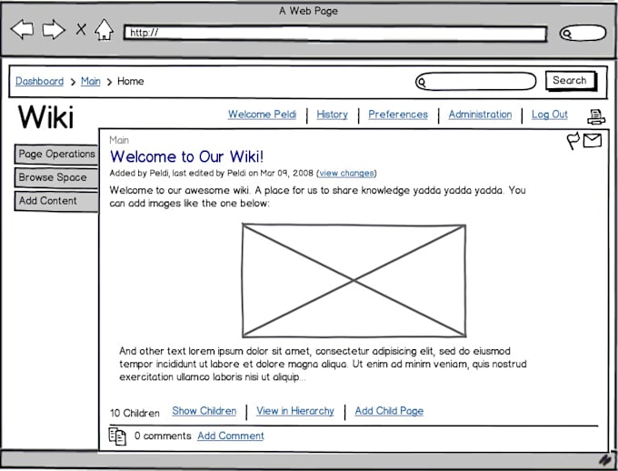Open the Main breadcrumb link
Screen dimensions: 618x471
(x=91, y=81)
